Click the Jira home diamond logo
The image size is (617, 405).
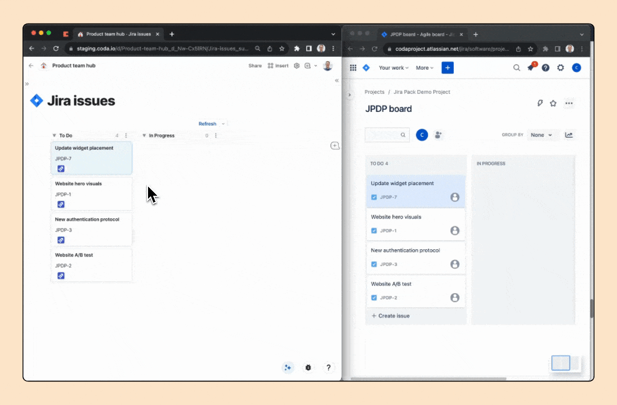pyautogui.click(x=366, y=67)
